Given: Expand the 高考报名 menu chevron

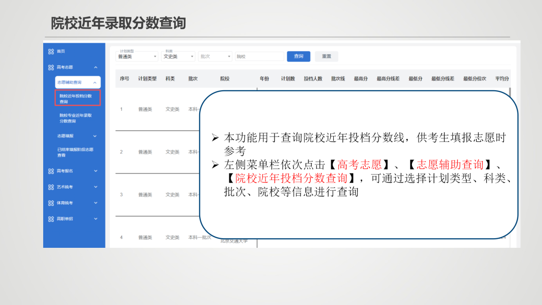Looking at the screenshot, I should coord(96,171).
